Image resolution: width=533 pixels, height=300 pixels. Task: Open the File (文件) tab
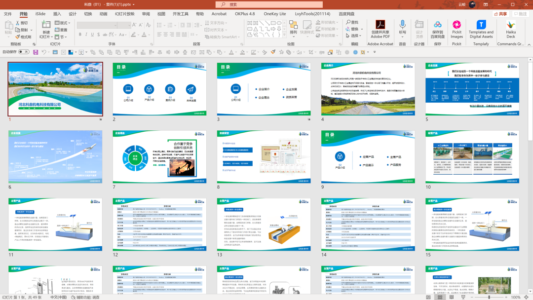point(7,14)
